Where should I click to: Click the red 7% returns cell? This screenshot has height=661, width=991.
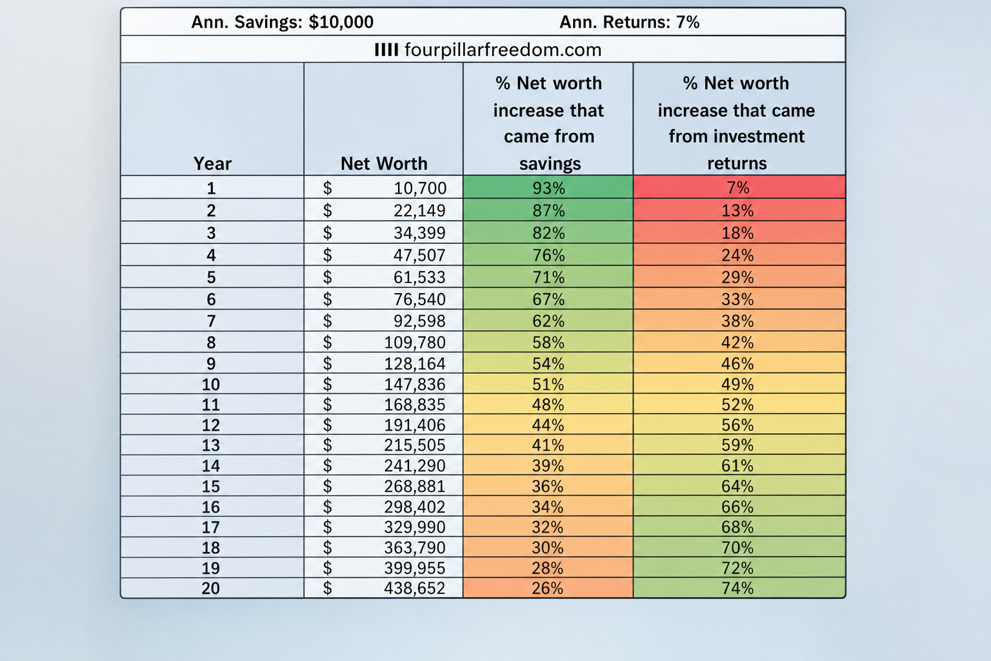click(739, 188)
